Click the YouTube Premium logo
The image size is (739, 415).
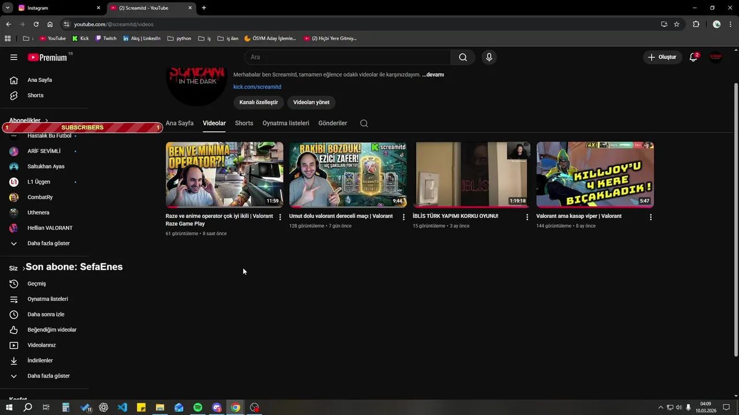pos(47,57)
